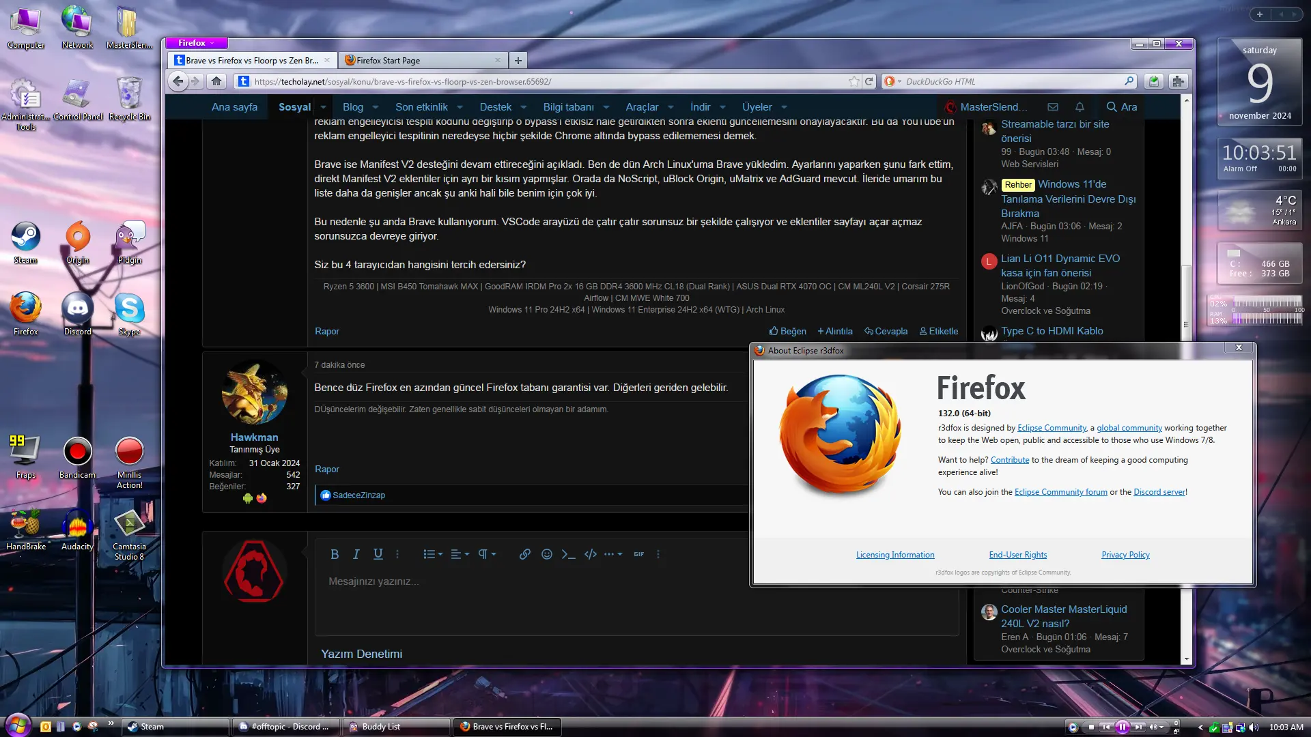Select the HandBrake desktop icon
The image size is (1311, 737).
26,530
